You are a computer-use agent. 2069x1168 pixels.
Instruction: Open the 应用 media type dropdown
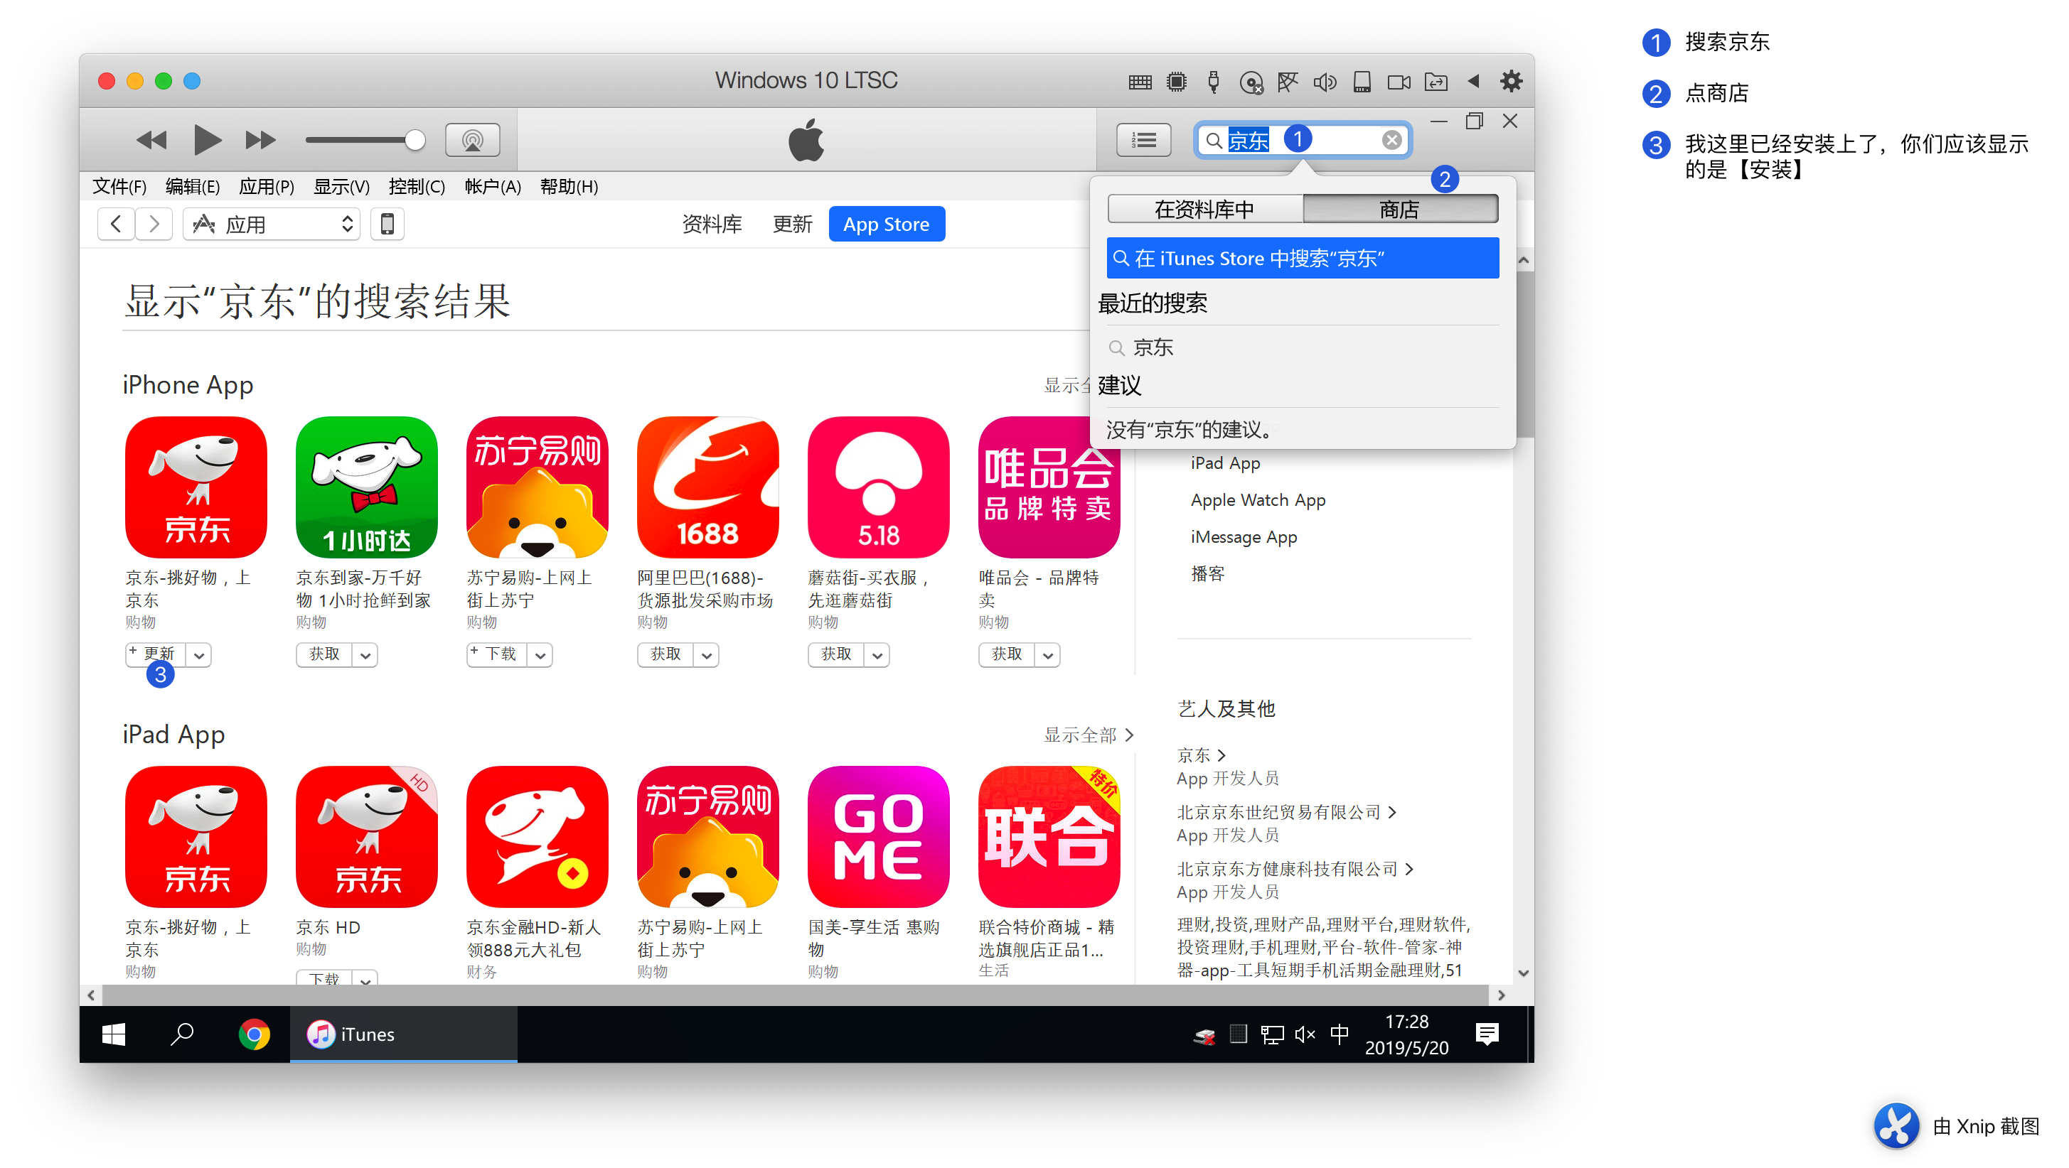[272, 224]
